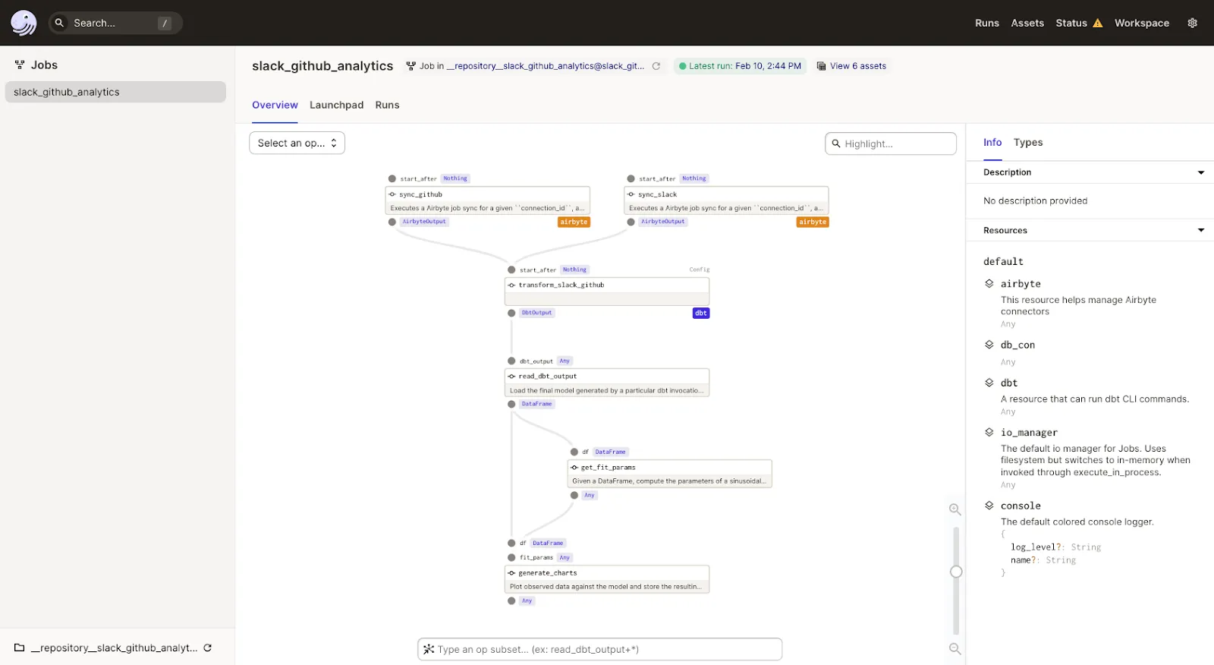The image size is (1214, 665).
Task: Switch to the Info tab
Action: [992, 142]
